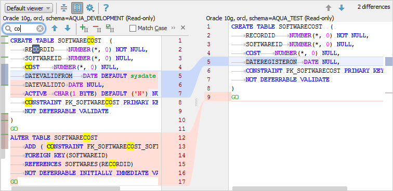The image size is (393, 191).
Task: Click the '2 differences' label
Action: (x=373, y=7)
